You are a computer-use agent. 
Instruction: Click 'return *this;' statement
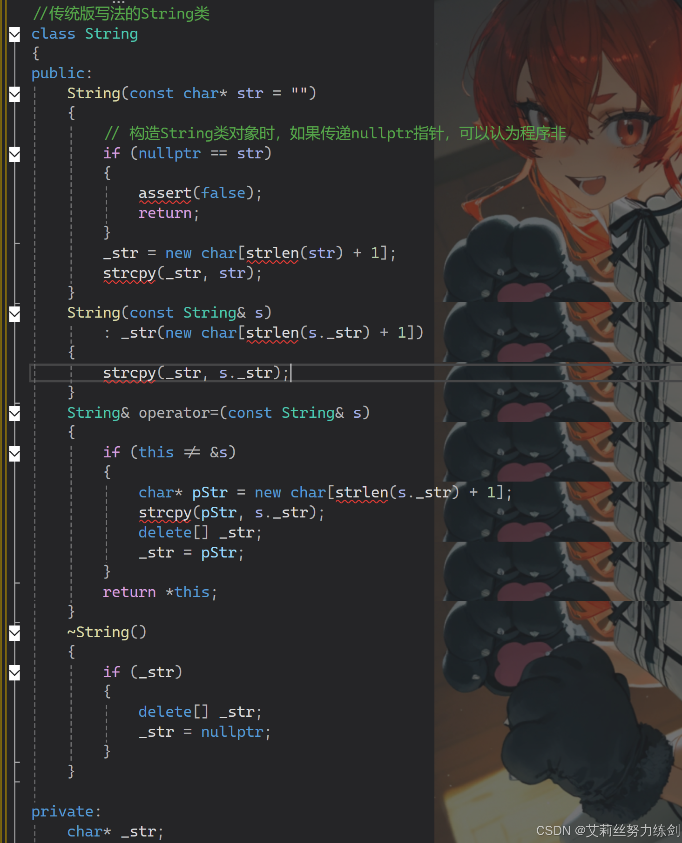coord(160,592)
